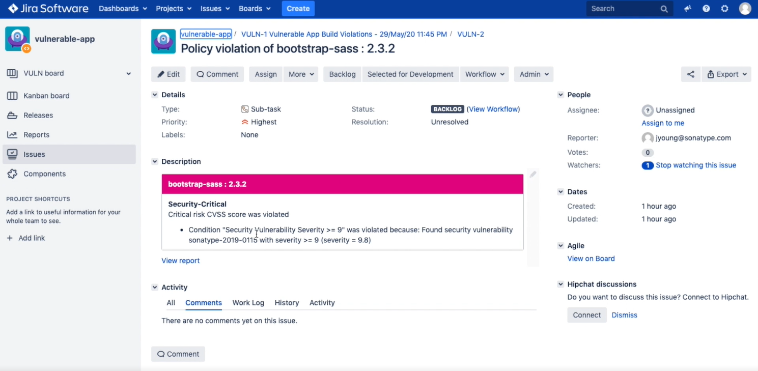Image resolution: width=758 pixels, height=371 pixels.
Task: Click the Jira Software logo
Action: point(48,9)
